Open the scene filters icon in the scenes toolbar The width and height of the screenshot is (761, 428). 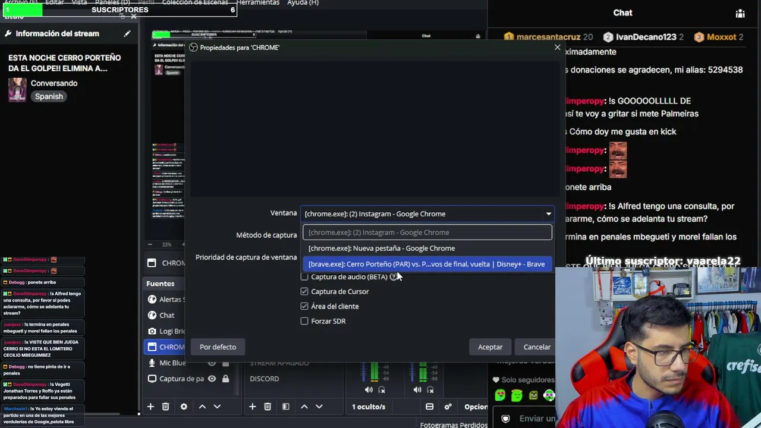tap(286, 407)
